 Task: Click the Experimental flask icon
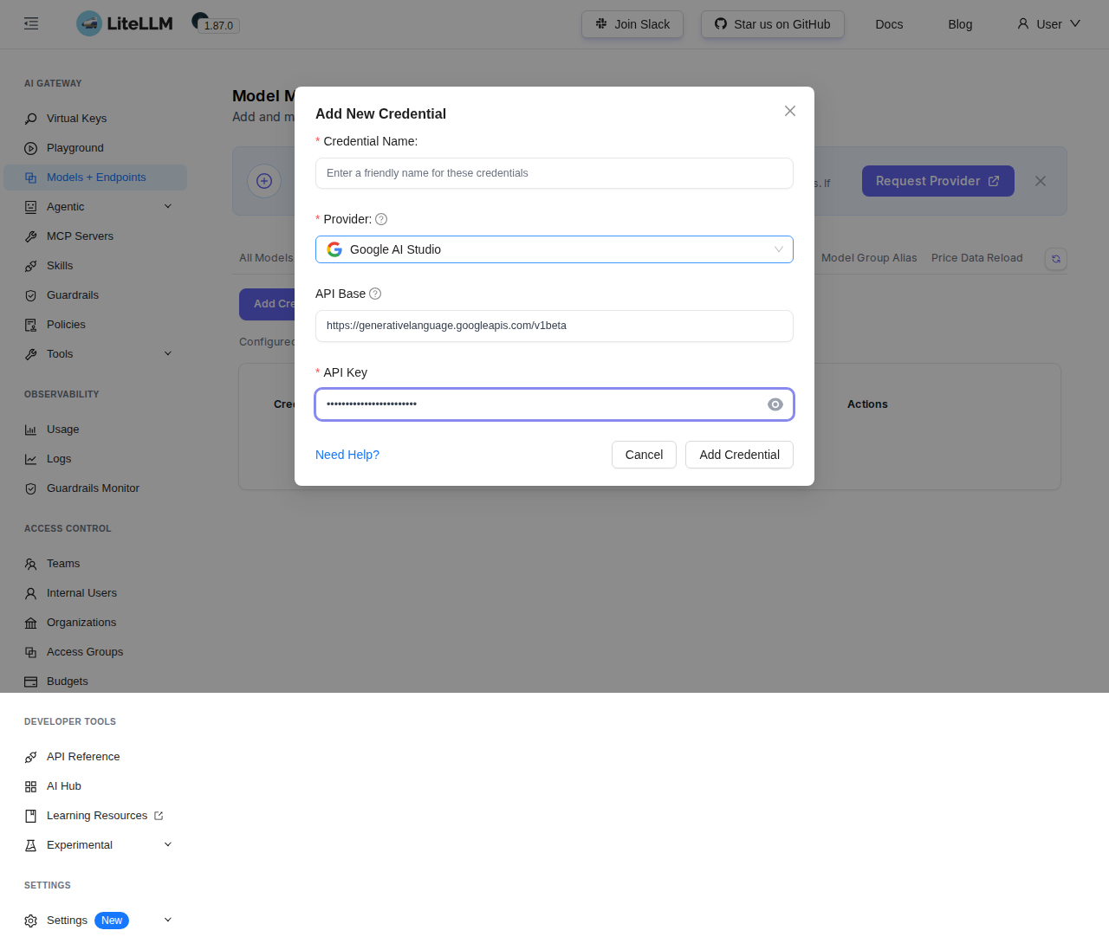tap(31, 845)
